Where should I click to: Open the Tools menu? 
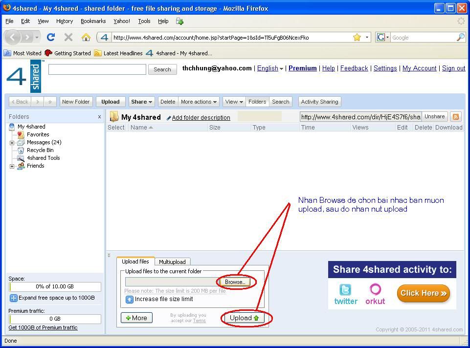point(144,22)
